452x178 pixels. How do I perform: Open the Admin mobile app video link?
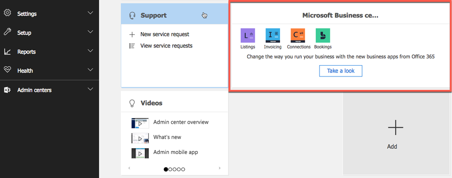point(176,152)
